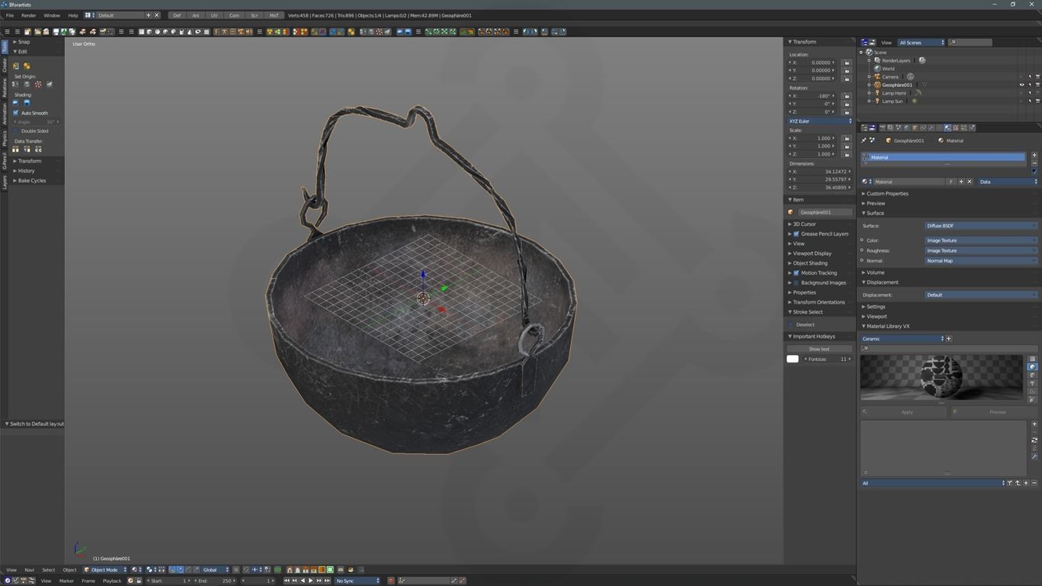Screen dimensions: 1042x586
Task: Click the X icon beside the Default layout
Action: 157,15
